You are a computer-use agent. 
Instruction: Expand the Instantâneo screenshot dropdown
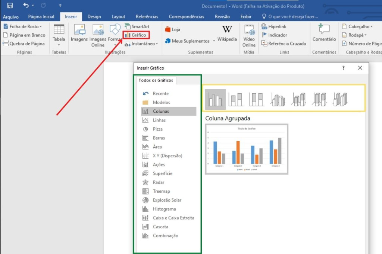[x=142, y=44]
